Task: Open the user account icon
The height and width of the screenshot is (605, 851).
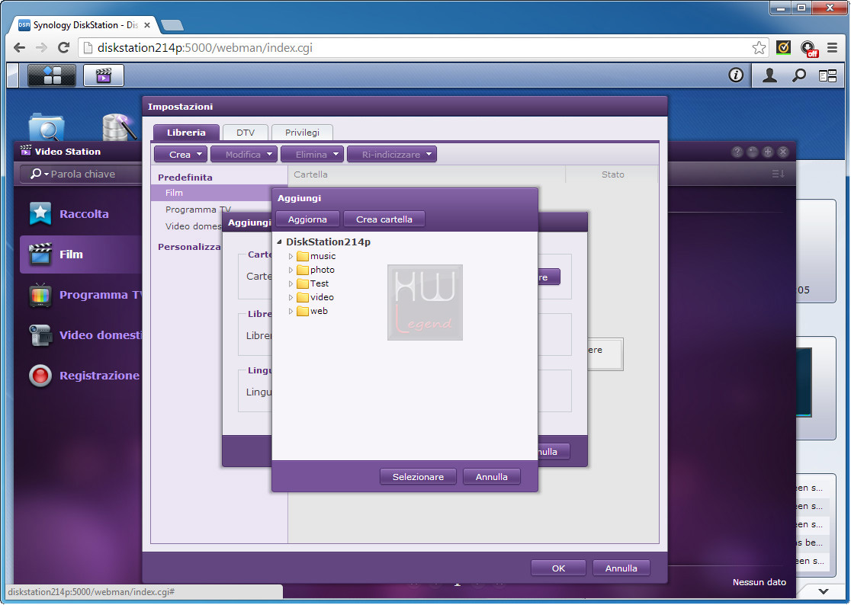Action: (x=769, y=75)
